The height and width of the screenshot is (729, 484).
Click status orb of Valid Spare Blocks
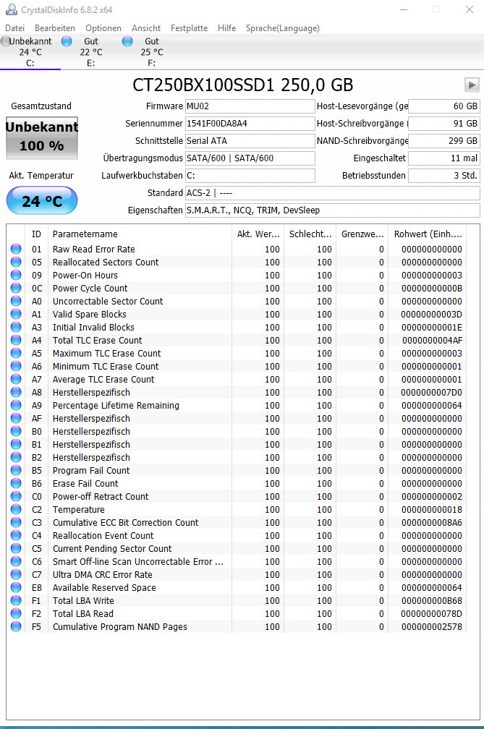[16, 314]
